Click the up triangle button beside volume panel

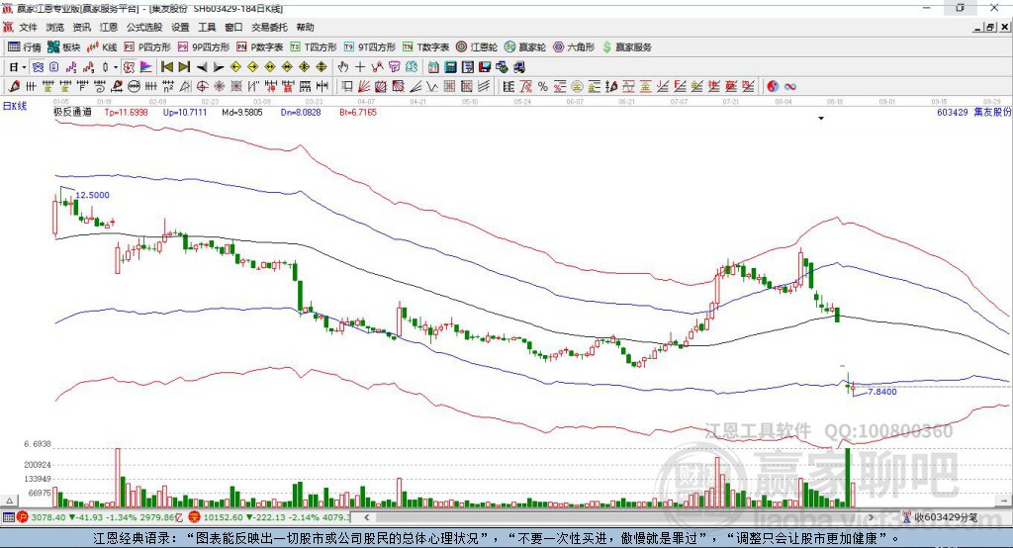(x=9, y=501)
